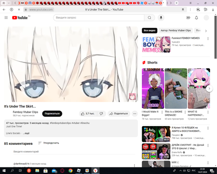Dislike the video with thumbs down
Screen dimensions: 217x174
click(x=101, y=114)
